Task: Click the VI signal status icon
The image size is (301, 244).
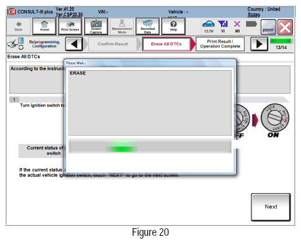Action: (223, 26)
